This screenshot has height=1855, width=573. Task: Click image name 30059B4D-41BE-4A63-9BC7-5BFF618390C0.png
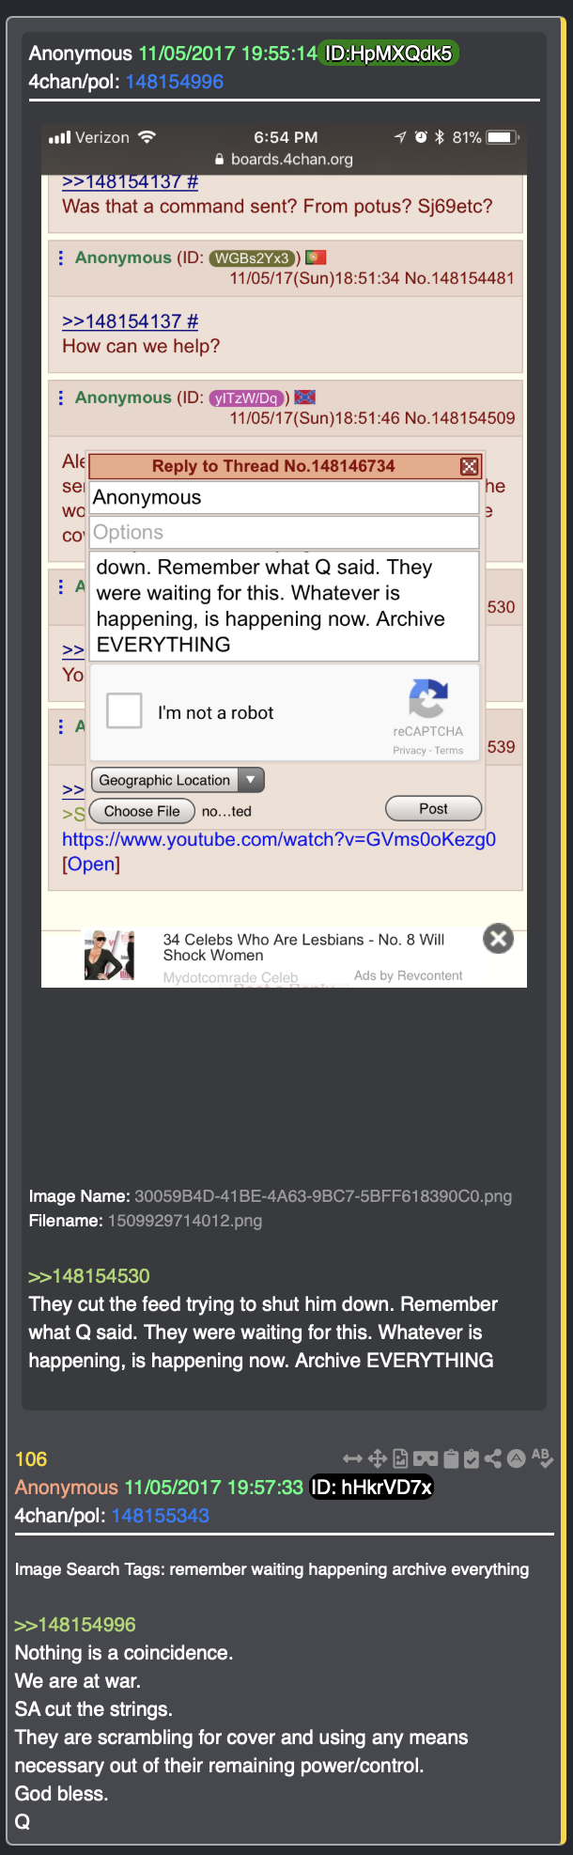pos(323,1196)
